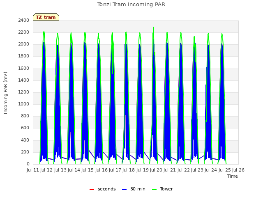Click the Jul 19 x-axis date label

[x=143, y=170]
